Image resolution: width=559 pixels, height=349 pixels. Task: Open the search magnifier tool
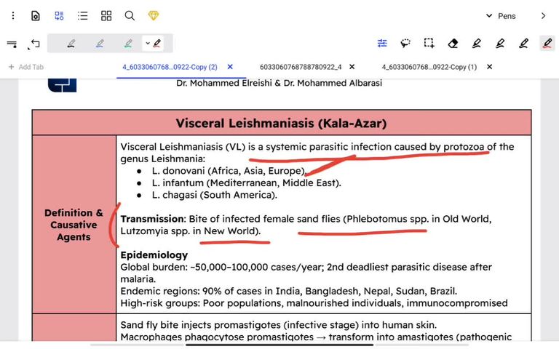130,15
